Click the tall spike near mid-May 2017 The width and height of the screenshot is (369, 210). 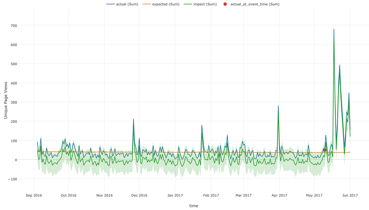[333, 29]
